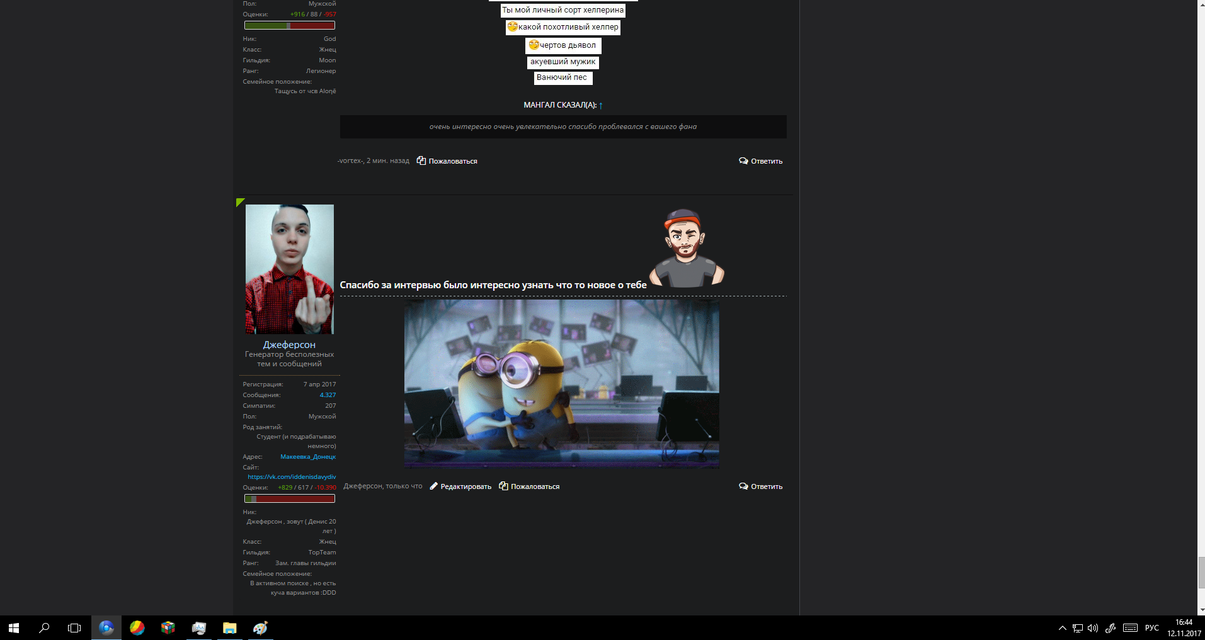Click God user's ratings bar
The width and height of the screenshot is (1205, 640).
290,26
